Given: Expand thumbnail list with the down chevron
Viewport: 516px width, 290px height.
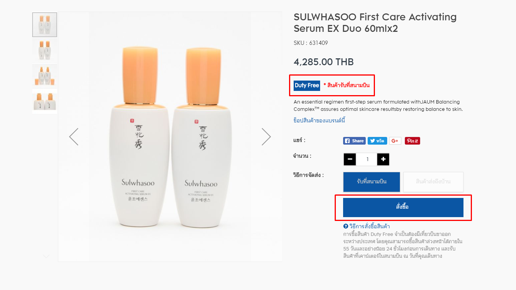Looking at the screenshot, I should 46,256.
